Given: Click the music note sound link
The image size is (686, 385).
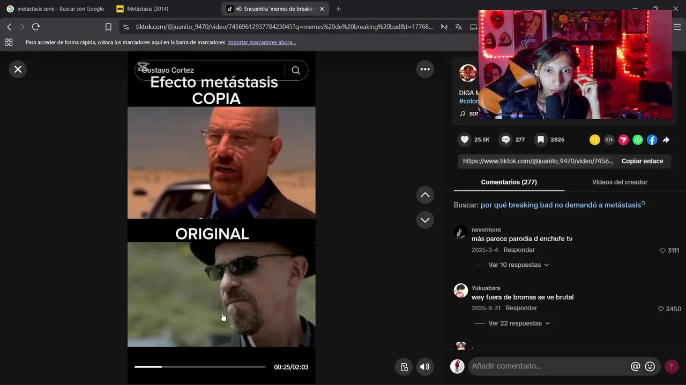Looking at the screenshot, I should coord(468,113).
